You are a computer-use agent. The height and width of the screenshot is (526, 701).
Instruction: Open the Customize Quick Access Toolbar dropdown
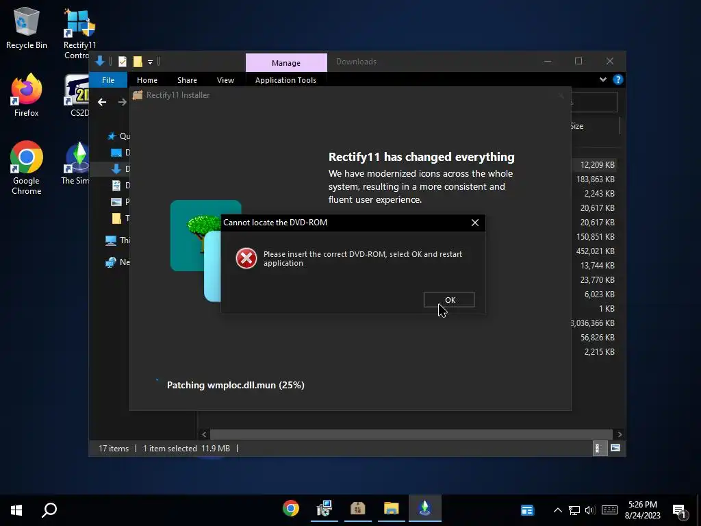150,62
